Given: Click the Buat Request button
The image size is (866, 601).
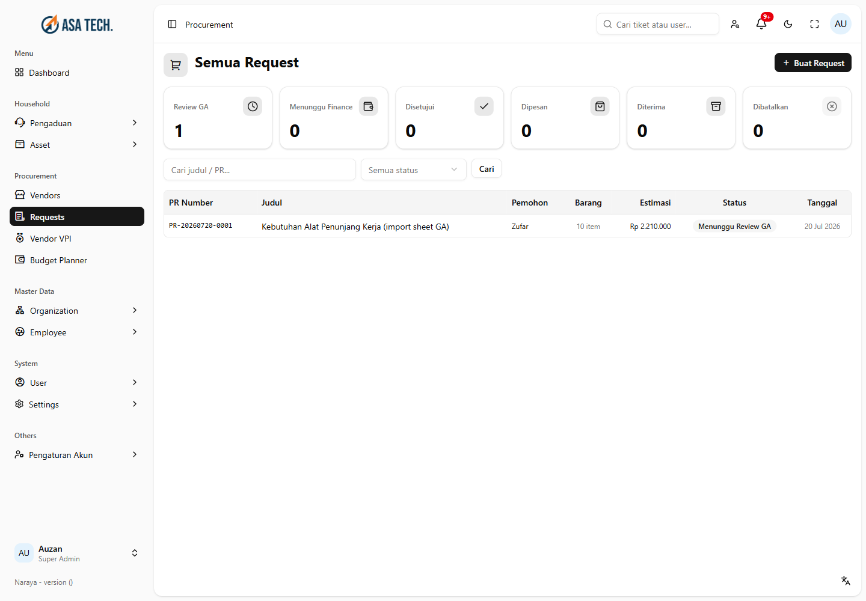Looking at the screenshot, I should (x=812, y=63).
